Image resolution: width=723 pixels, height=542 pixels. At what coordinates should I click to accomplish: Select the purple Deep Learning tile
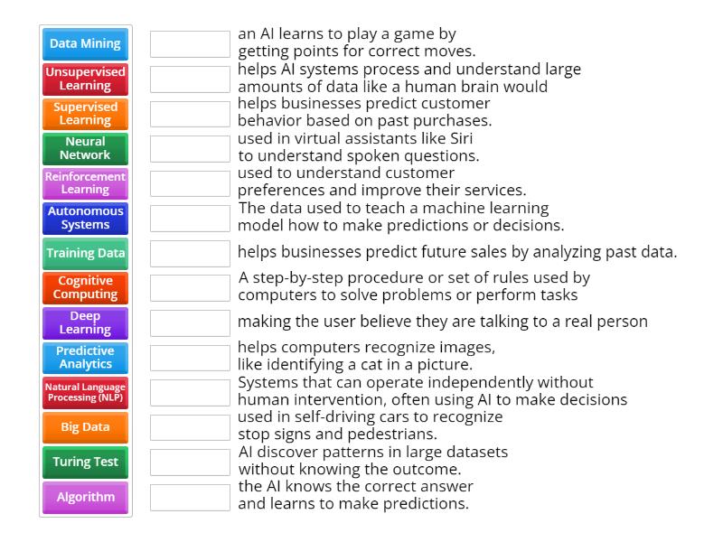coord(85,322)
